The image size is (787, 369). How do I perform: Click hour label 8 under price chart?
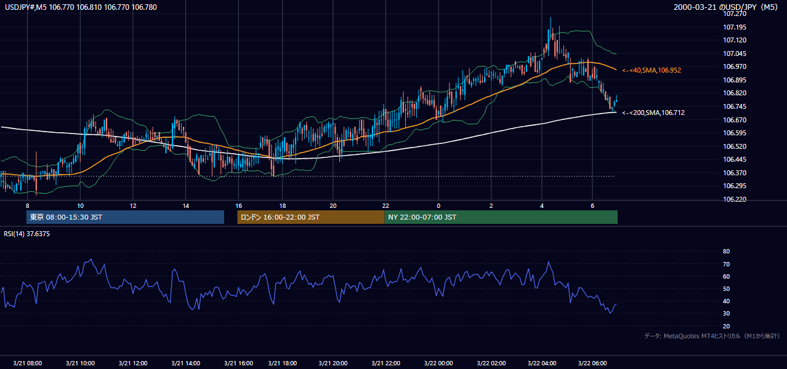27,205
